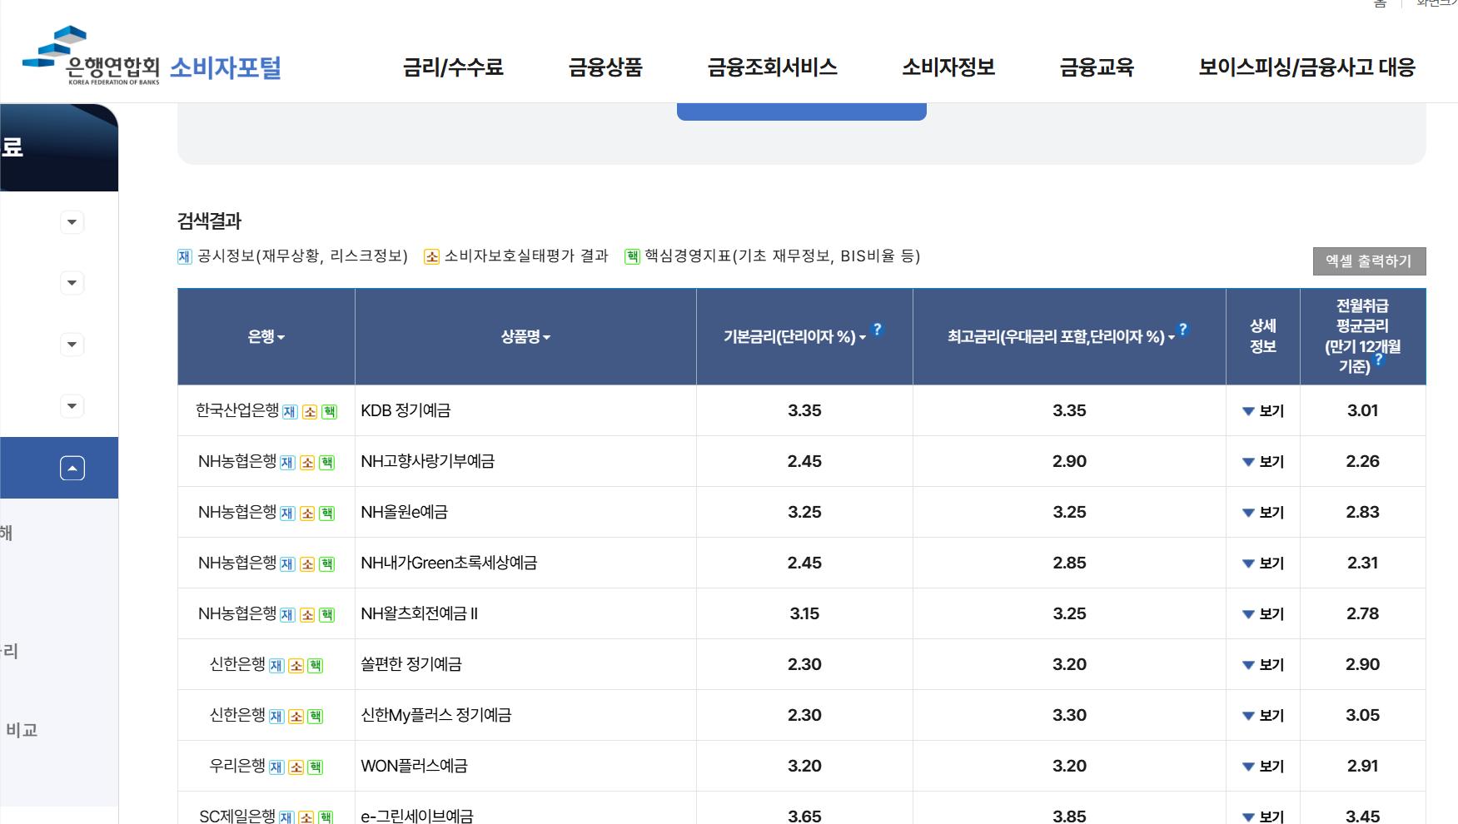Open 핵 badge in WON플러스예금 row

(316, 767)
